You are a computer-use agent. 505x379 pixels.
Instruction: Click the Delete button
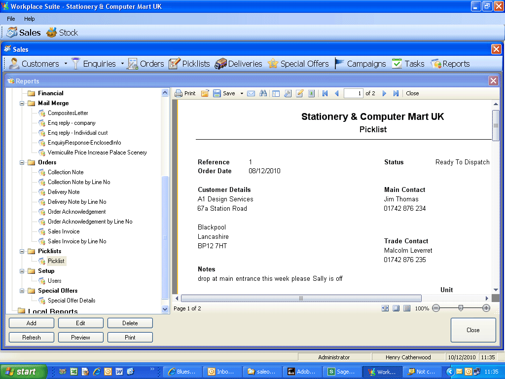pyautogui.click(x=130, y=323)
